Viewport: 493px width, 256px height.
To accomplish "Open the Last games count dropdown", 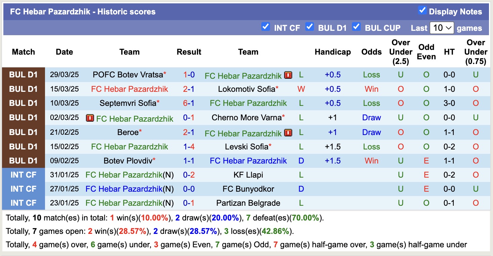I will 442,28.
